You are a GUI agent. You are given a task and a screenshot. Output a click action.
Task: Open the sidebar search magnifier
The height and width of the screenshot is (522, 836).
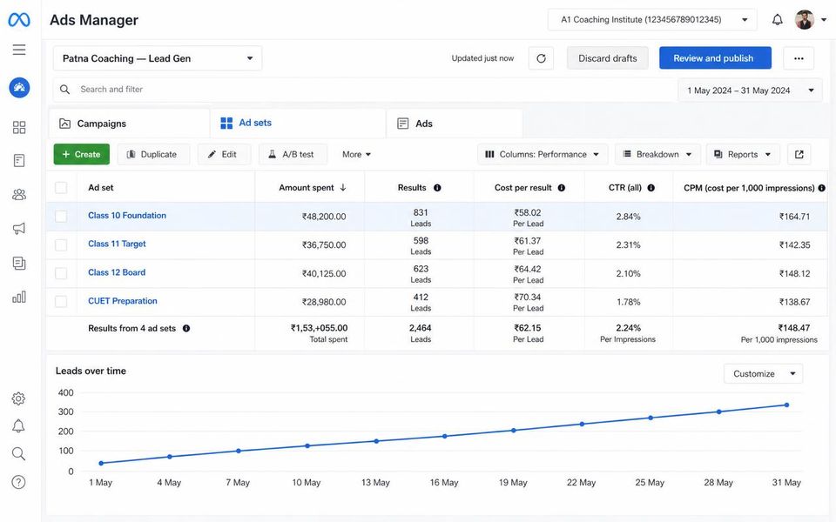[x=18, y=454]
